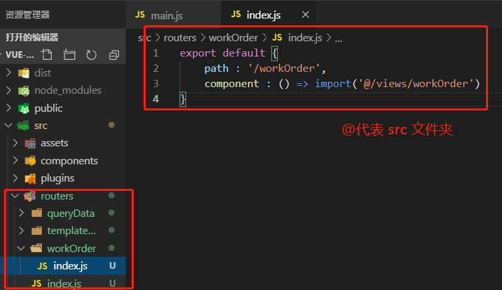Click the 'import' keyword on line 3

pyautogui.click(x=333, y=84)
